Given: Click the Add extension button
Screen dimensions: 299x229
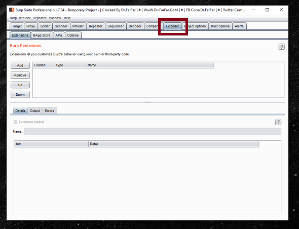Looking at the screenshot, I should click(20, 65).
